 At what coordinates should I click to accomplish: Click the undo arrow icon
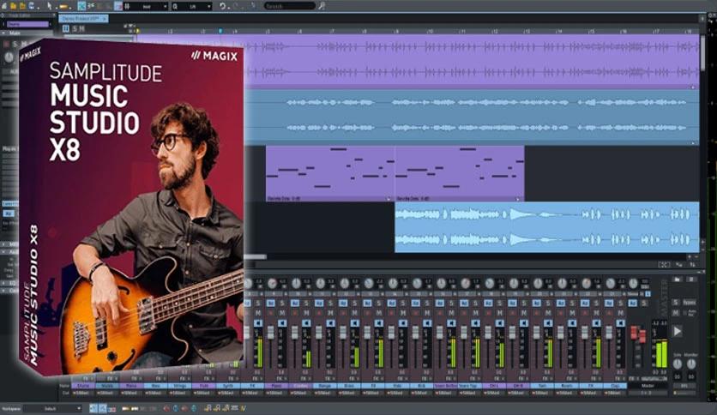click(222, 5)
